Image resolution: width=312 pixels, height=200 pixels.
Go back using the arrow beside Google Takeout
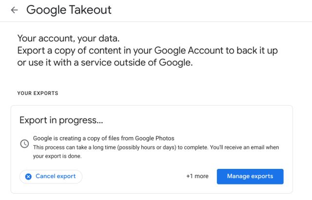coord(14,10)
